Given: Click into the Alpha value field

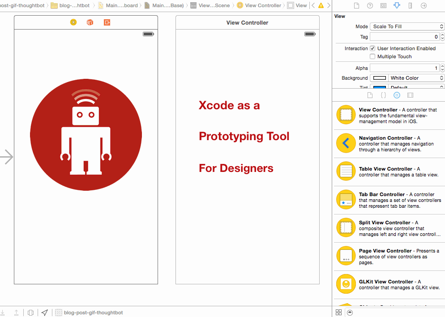Looking at the screenshot, I should (404, 68).
